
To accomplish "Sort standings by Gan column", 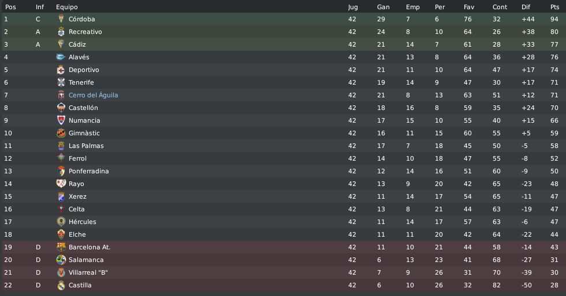I will tap(383, 7).
